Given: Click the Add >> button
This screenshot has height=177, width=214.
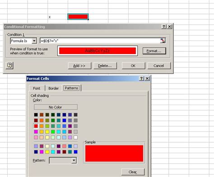Looking at the screenshot, I should tap(79, 66).
